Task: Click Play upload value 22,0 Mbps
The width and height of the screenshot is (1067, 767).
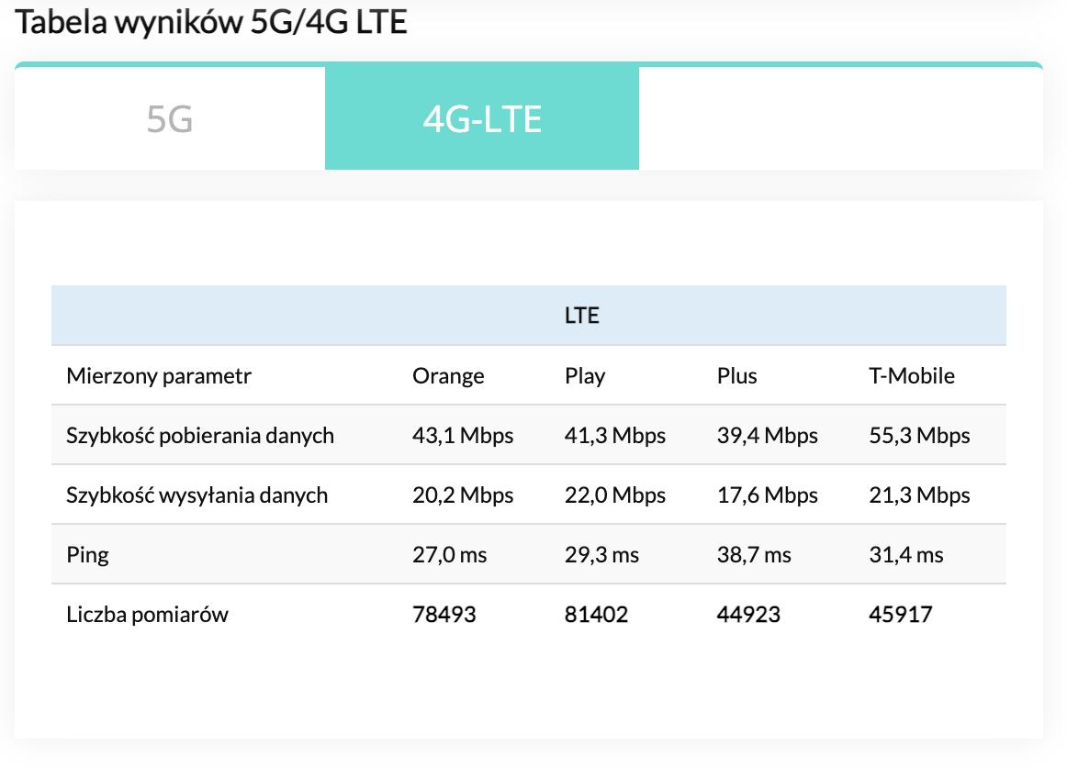Action: pyautogui.click(x=615, y=495)
